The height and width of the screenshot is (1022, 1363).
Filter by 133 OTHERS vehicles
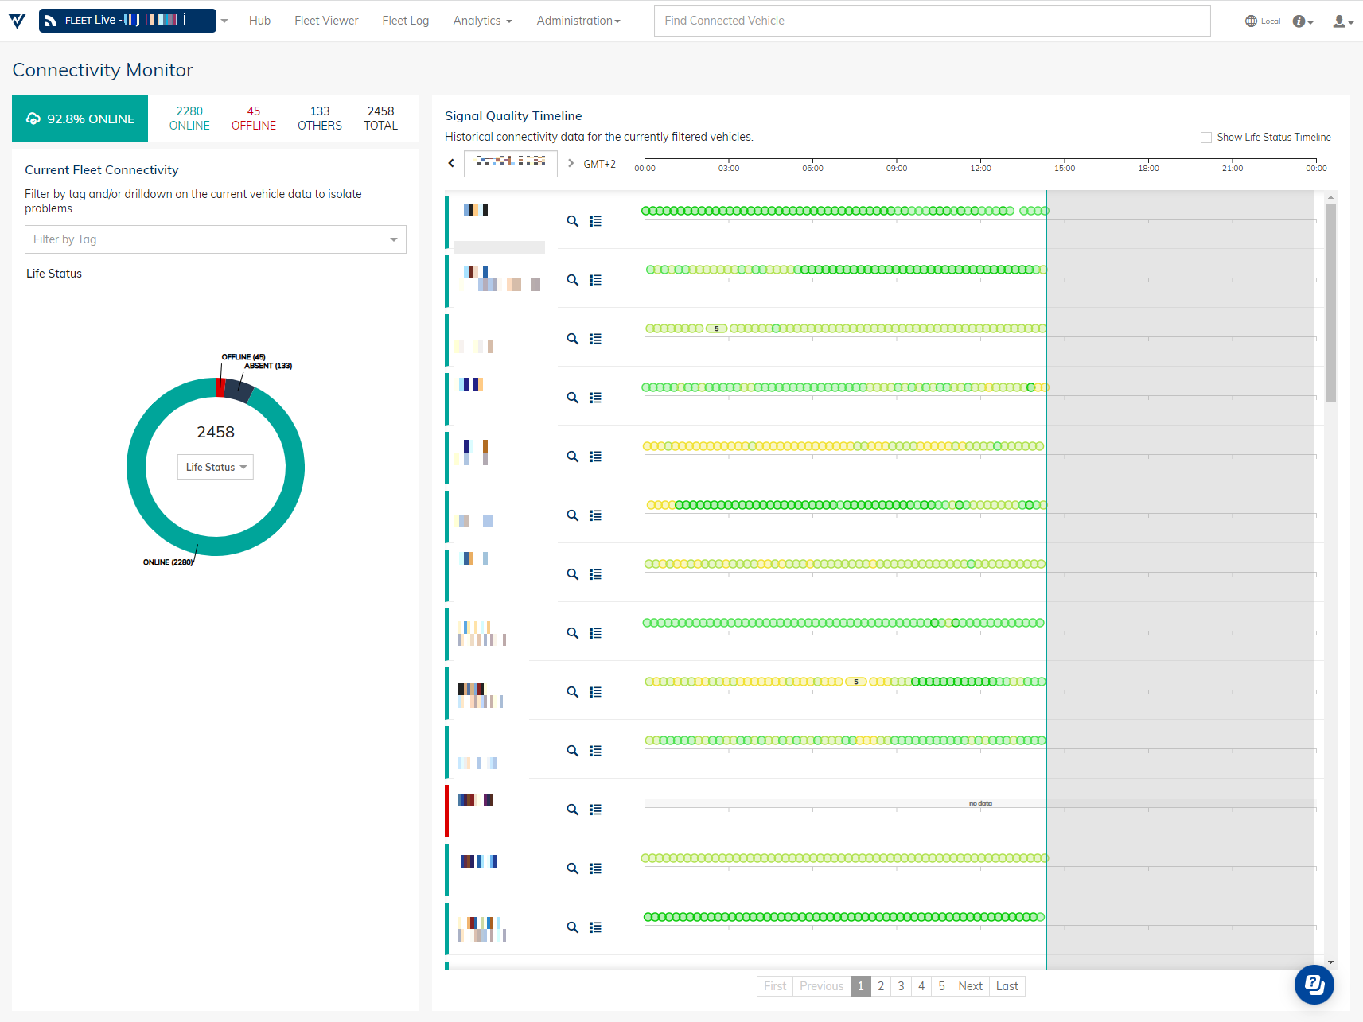tap(320, 119)
